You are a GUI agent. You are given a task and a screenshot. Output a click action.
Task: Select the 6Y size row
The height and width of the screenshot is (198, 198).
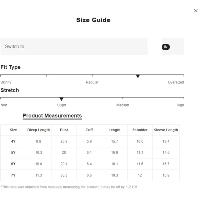tap(90, 164)
